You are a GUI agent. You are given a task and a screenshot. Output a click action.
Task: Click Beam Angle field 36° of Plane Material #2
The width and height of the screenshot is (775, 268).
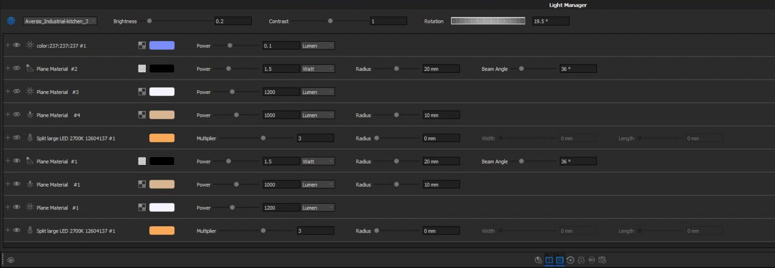(578, 69)
